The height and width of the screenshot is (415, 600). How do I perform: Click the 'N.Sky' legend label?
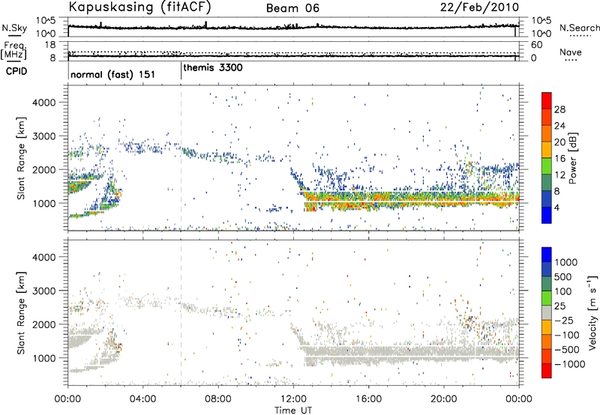click(x=14, y=28)
